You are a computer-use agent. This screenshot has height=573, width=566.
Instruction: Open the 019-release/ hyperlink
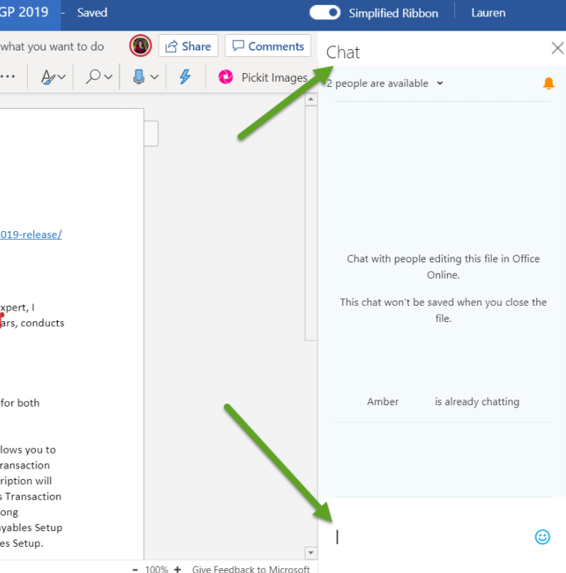[x=31, y=234]
